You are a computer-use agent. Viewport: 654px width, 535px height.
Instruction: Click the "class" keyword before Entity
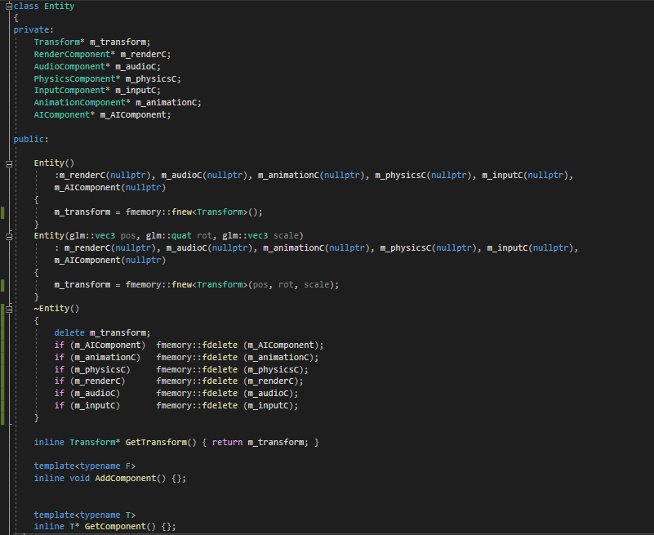26,6
